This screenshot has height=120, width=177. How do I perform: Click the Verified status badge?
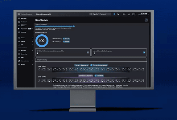99,75
